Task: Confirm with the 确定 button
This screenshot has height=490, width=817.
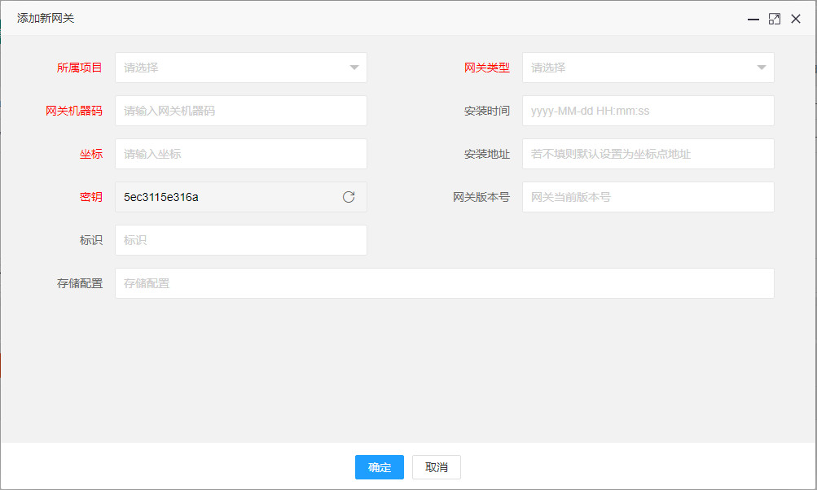Action: coord(380,467)
